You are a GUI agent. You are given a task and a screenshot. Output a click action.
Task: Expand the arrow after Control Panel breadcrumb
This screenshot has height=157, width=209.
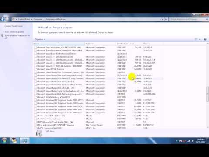tap(31, 19)
